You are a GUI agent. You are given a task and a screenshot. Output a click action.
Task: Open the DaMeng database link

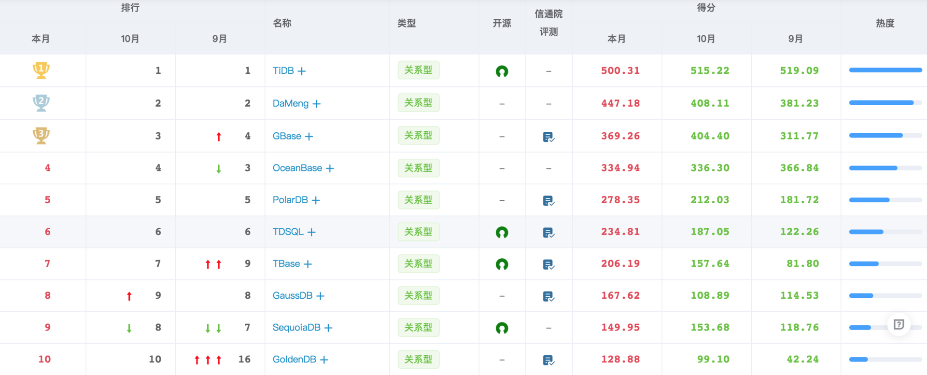coord(291,103)
